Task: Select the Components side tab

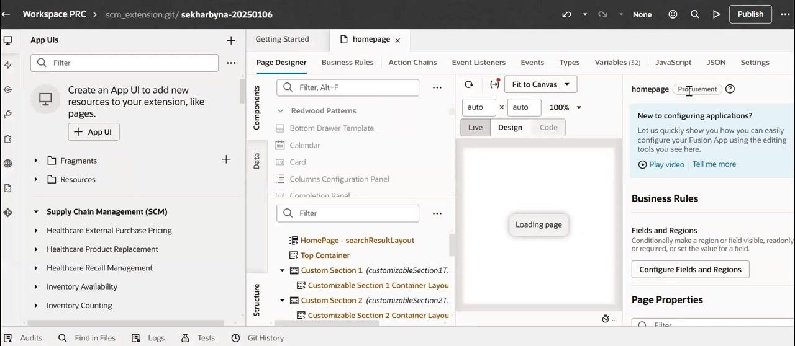Action: click(257, 107)
